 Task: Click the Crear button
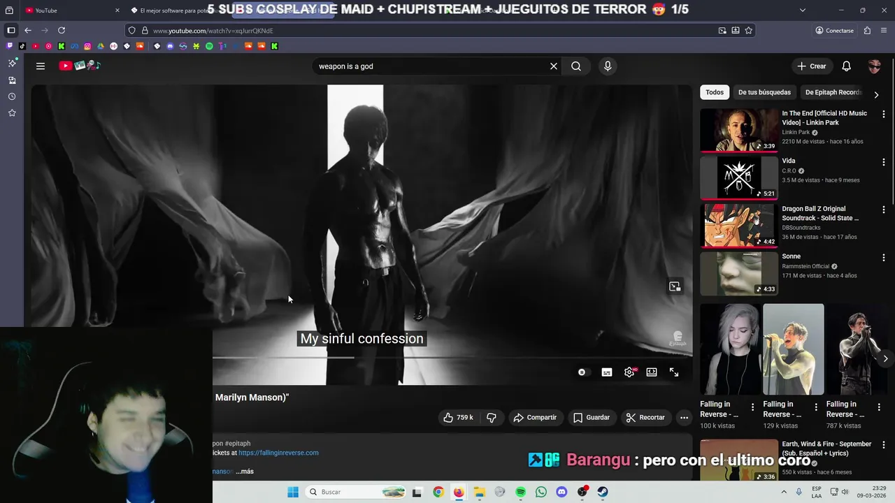(x=812, y=66)
